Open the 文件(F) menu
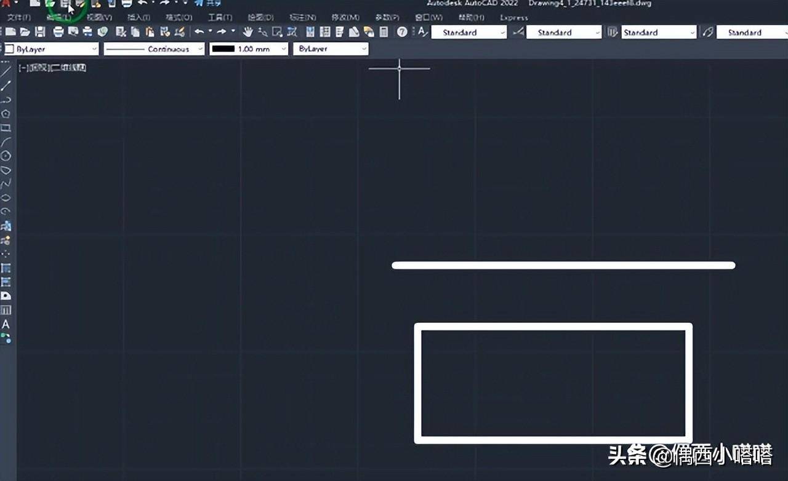 click(19, 17)
